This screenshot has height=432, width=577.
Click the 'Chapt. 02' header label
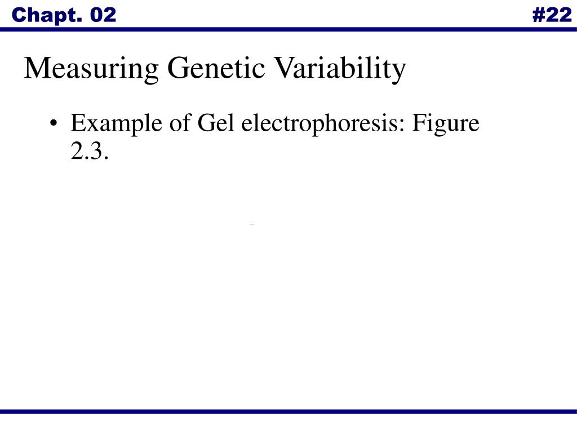point(64,15)
